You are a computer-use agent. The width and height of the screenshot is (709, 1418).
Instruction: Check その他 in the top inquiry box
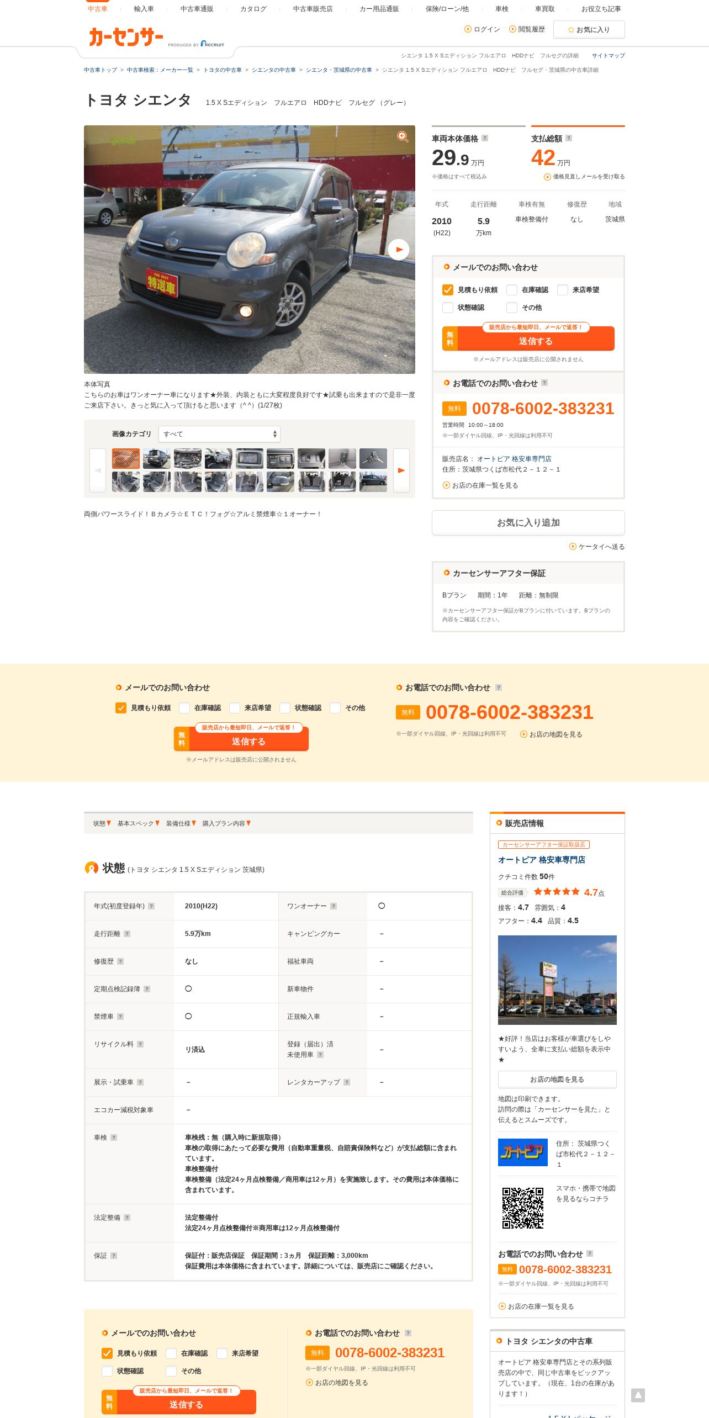pyautogui.click(x=512, y=308)
